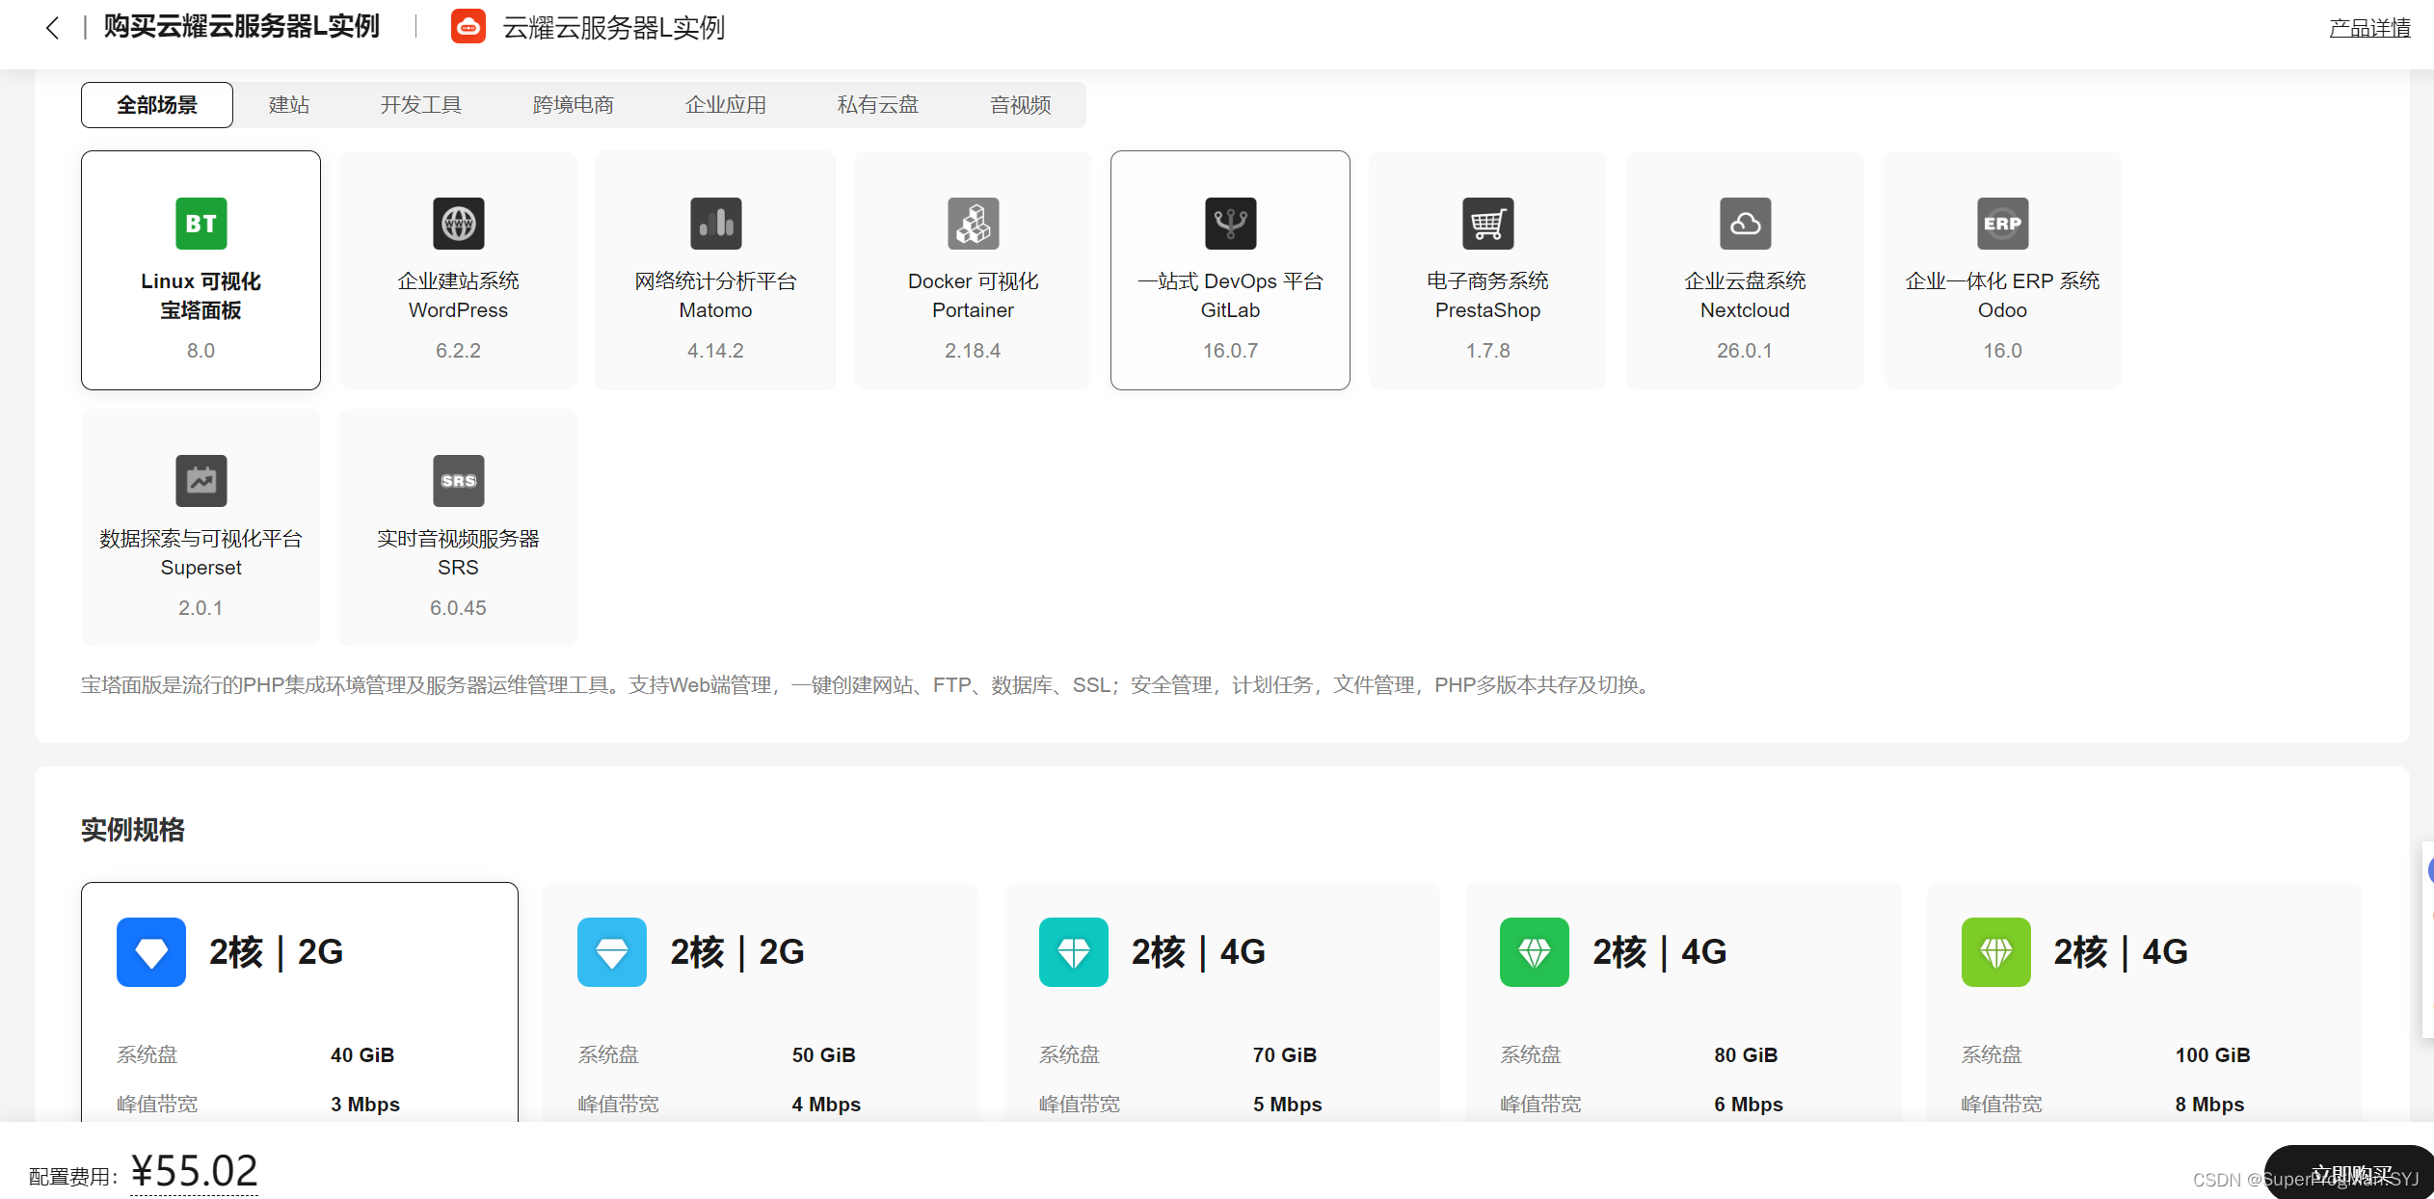This screenshot has width=2434, height=1199.
Task: Go back using the left arrow
Action: (x=53, y=28)
